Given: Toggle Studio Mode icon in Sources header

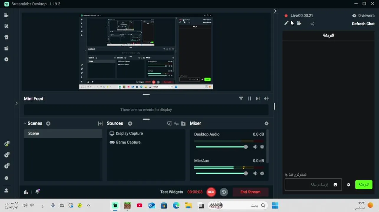Looking at the screenshot, I should pos(169,123).
